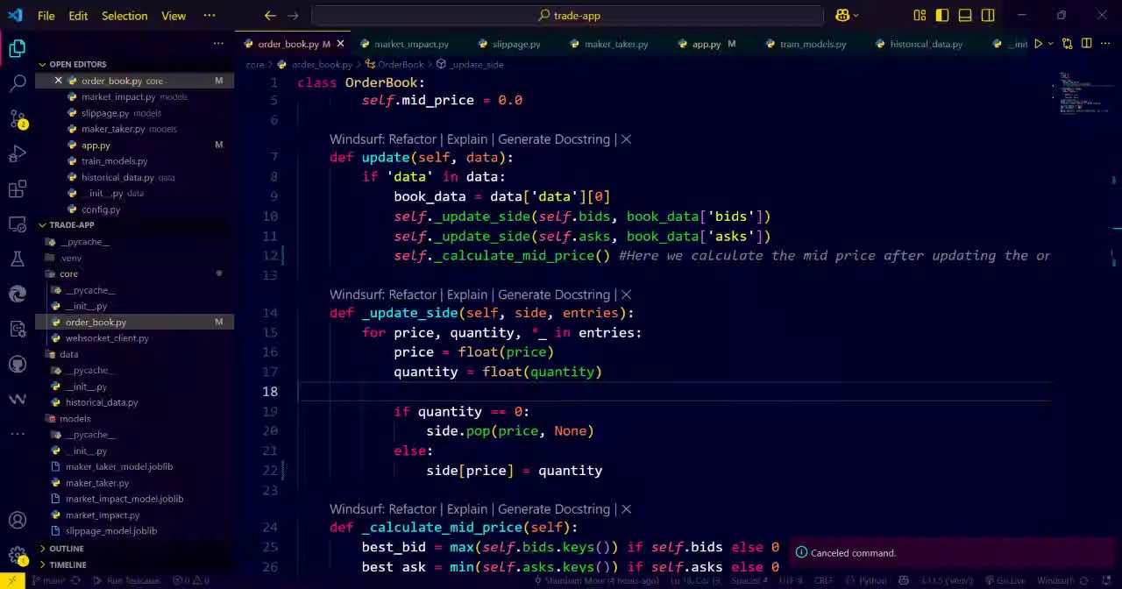The image size is (1122, 589).
Task: Click the remote window icon in status bar
Action: click(12, 580)
